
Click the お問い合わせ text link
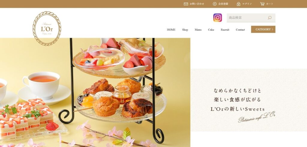197,4
